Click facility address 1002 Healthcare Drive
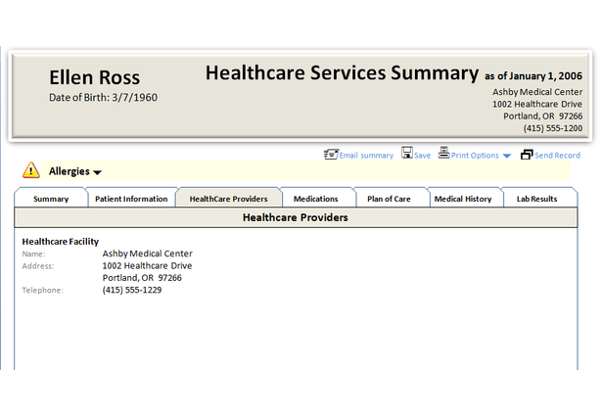This screenshot has width=602, height=415. 147,265
